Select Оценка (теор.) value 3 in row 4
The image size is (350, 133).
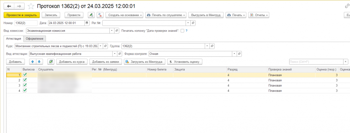click(327, 91)
